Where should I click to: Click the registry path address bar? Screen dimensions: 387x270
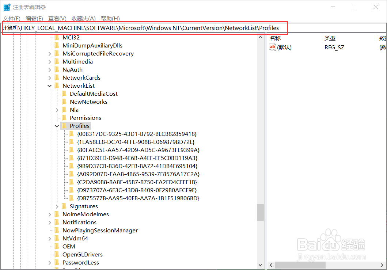tap(194, 28)
